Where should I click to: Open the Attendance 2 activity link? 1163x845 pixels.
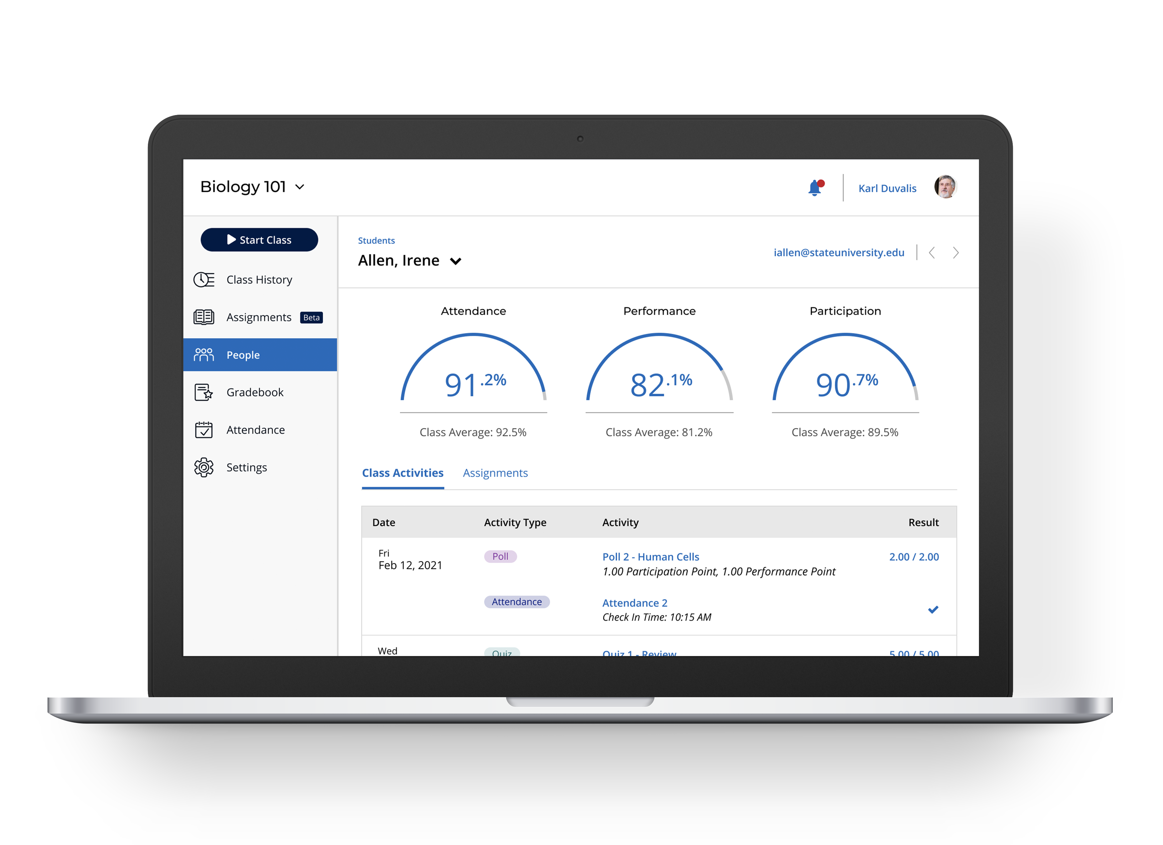click(x=635, y=603)
